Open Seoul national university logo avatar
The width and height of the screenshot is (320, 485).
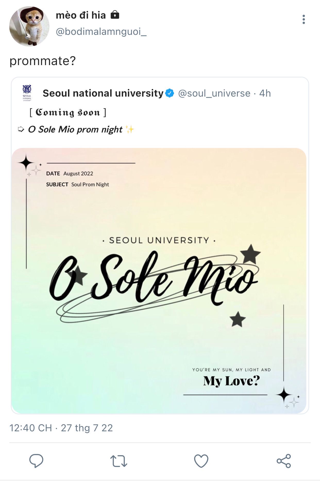click(27, 93)
